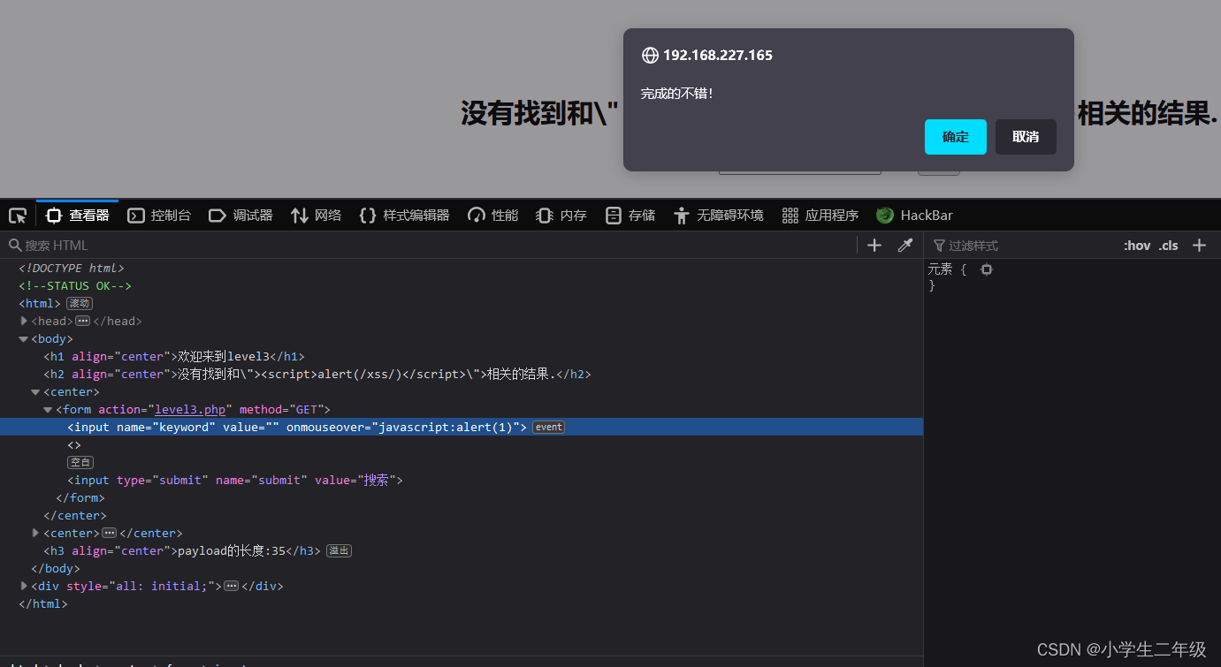This screenshot has height=667, width=1221.
Task: Toggle the .cls classes panel
Action: 1169,246
